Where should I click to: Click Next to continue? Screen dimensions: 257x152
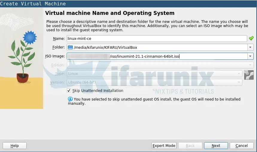point(216,145)
